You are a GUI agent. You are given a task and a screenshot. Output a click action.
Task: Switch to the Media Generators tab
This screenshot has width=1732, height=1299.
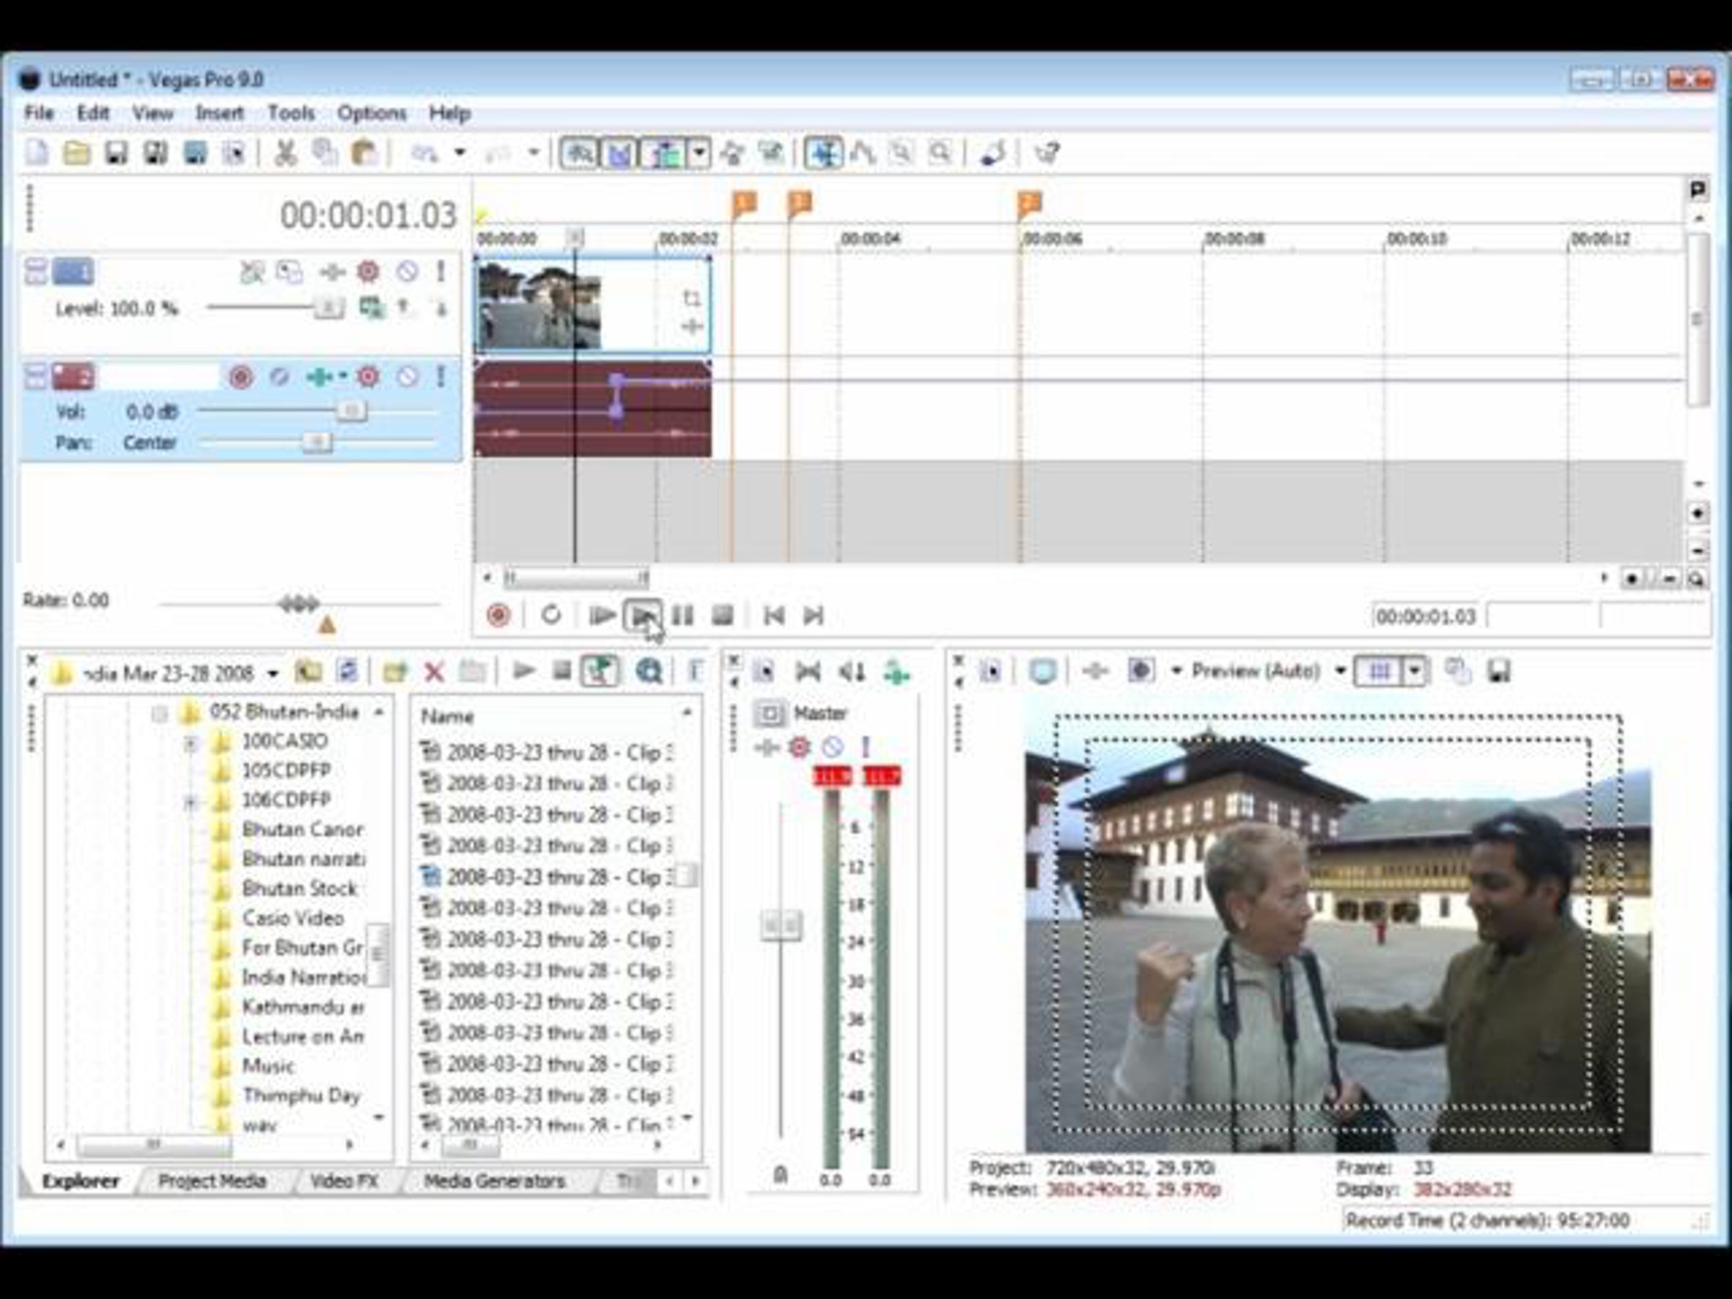(495, 1181)
